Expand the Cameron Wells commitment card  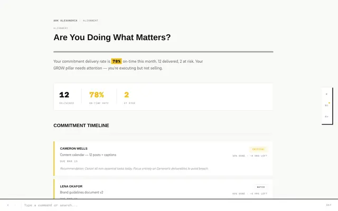[163, 158]
